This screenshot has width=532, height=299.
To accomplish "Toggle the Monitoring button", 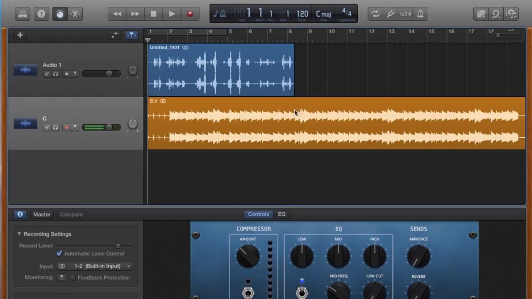I will click(x=62, y=277).
